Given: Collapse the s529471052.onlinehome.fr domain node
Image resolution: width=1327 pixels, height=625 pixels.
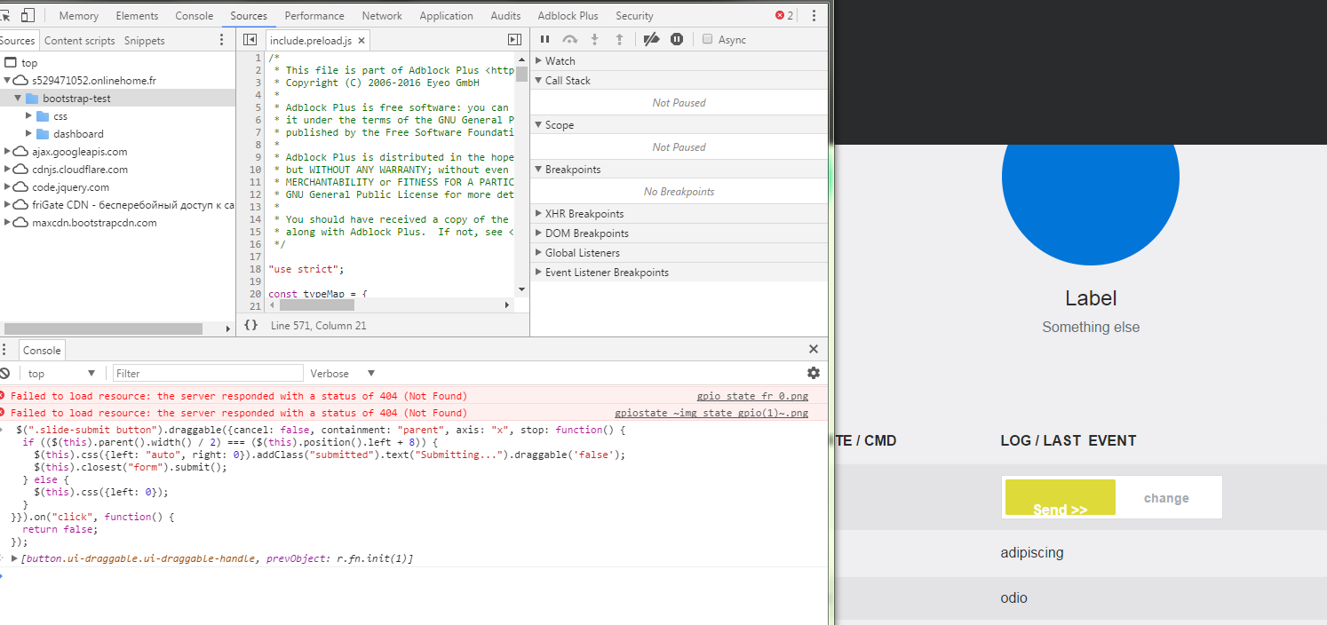Looking at the screenshot, I should tap(7, 81).
